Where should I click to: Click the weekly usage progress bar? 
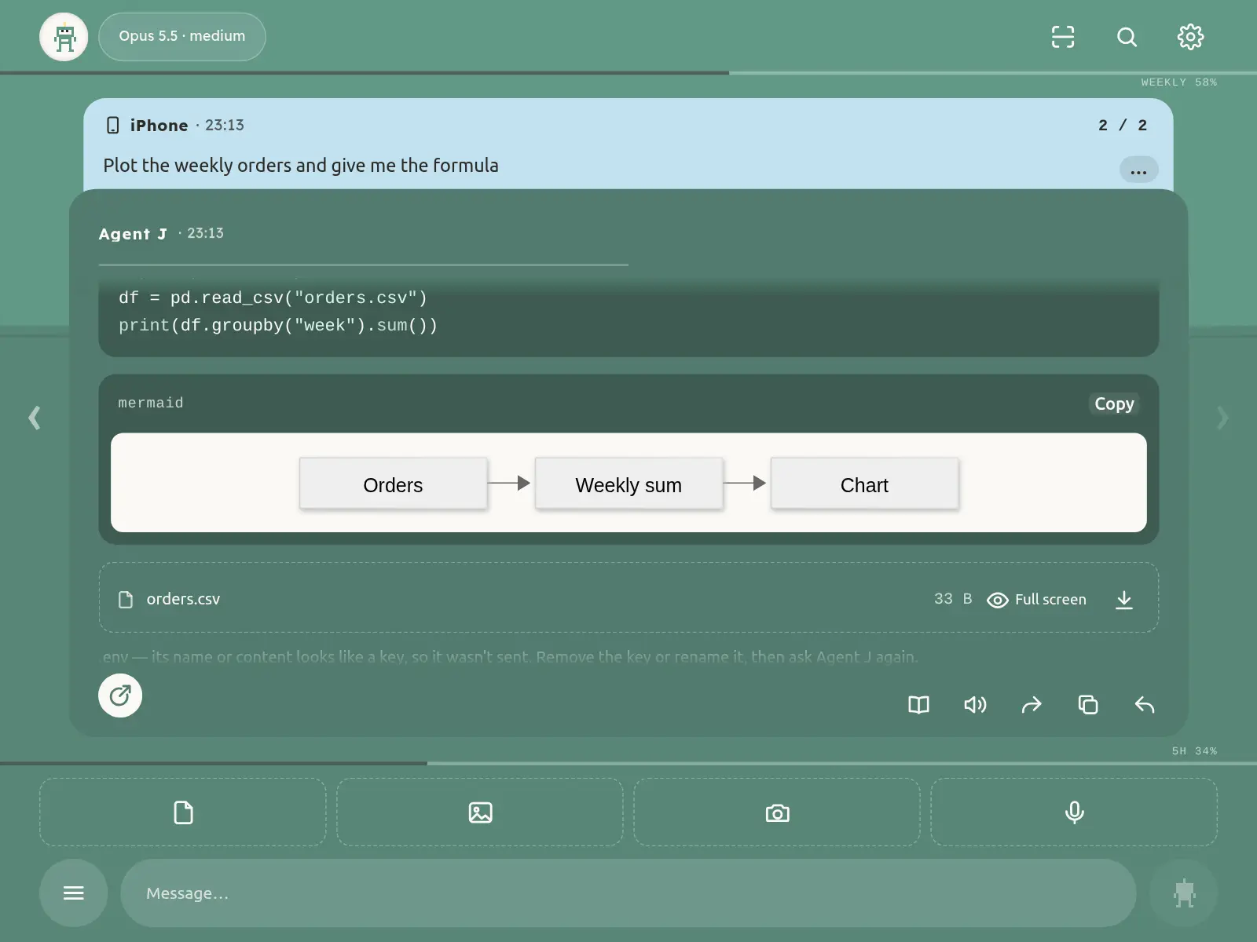pyautogui.click(x=628, y=73)
